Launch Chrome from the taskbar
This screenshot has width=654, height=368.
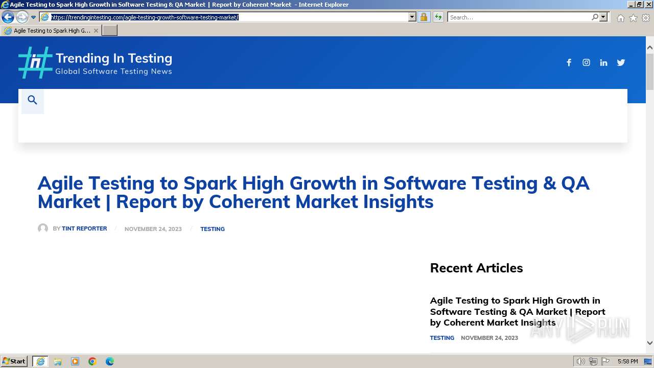[x=92, y=361]
